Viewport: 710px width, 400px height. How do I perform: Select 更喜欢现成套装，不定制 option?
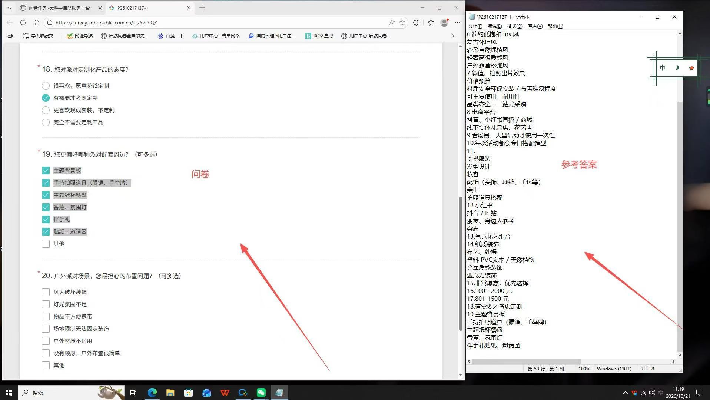[46, 110]
